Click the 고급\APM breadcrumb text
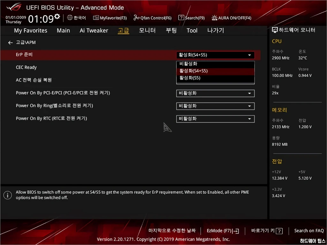327x245 pixels. point(26,42)
